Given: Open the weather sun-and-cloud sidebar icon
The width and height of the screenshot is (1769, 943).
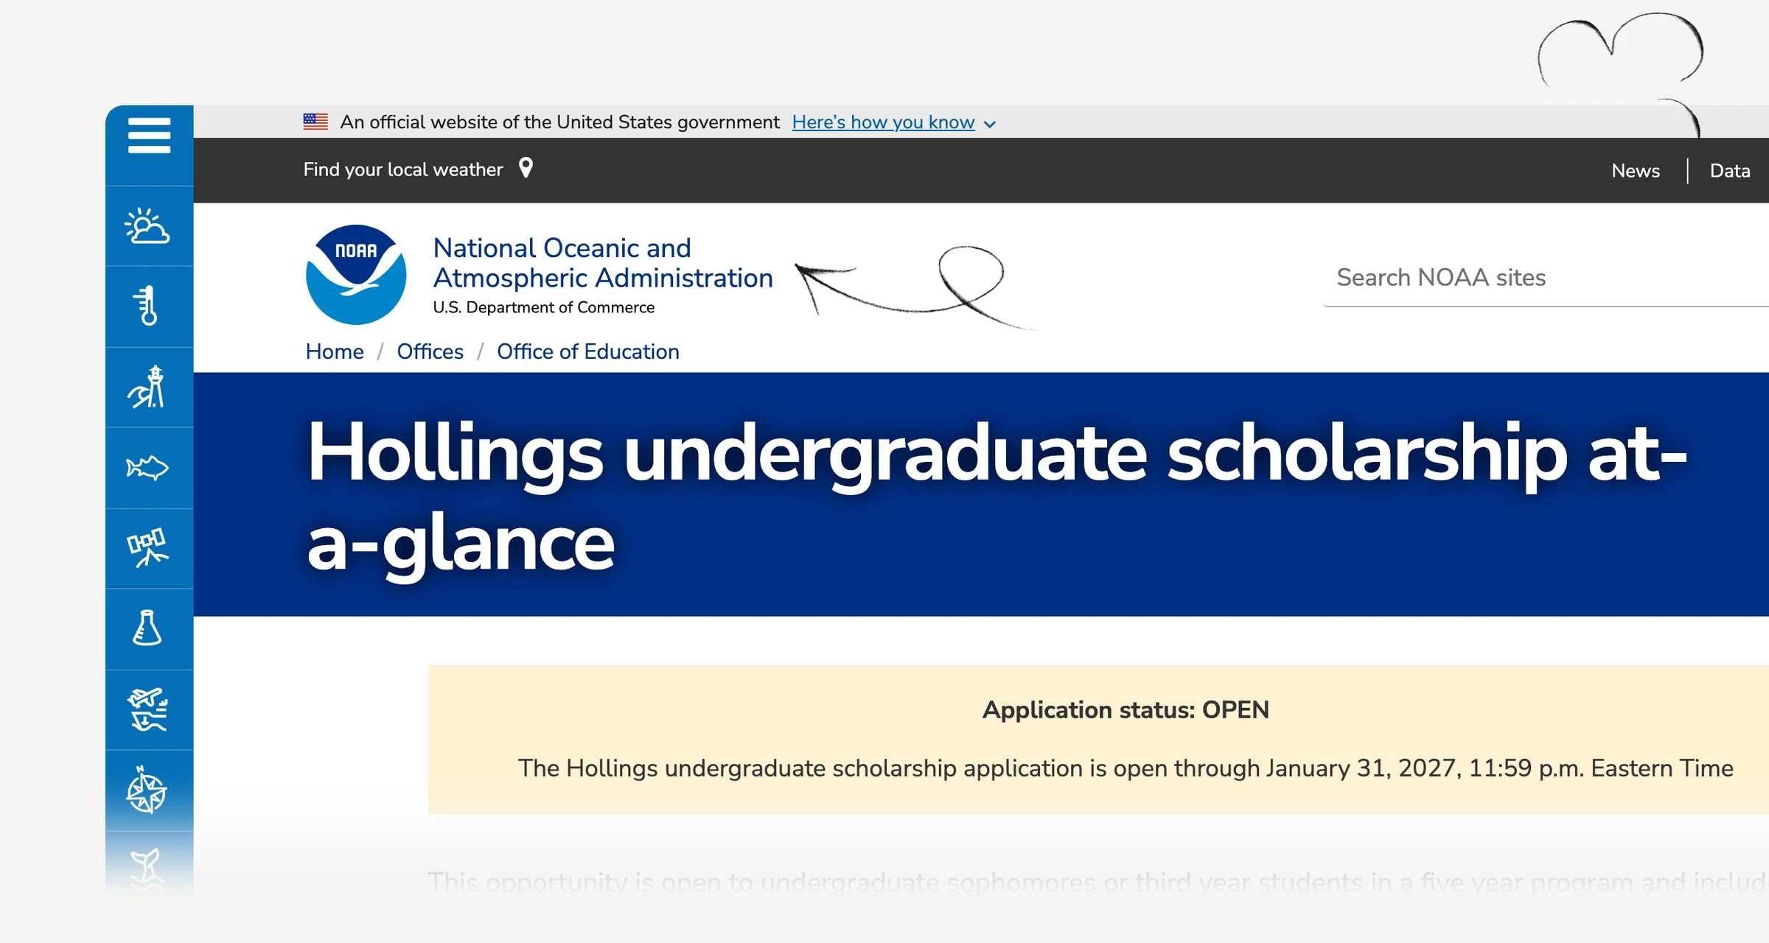Looking at the screenshot, I should point(148,226).
